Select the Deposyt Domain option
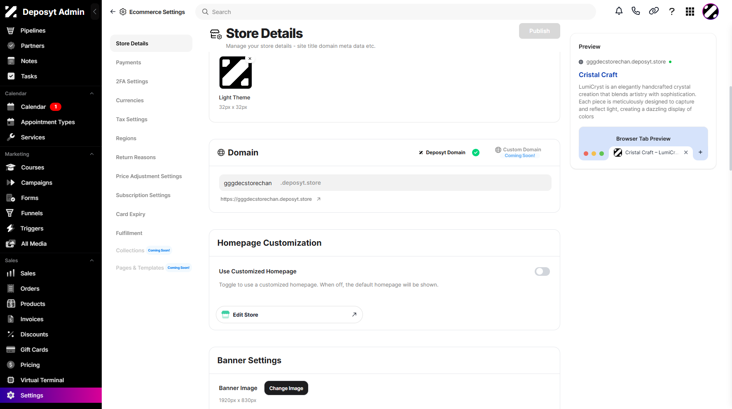732x409 pixels. pos(449,153)
